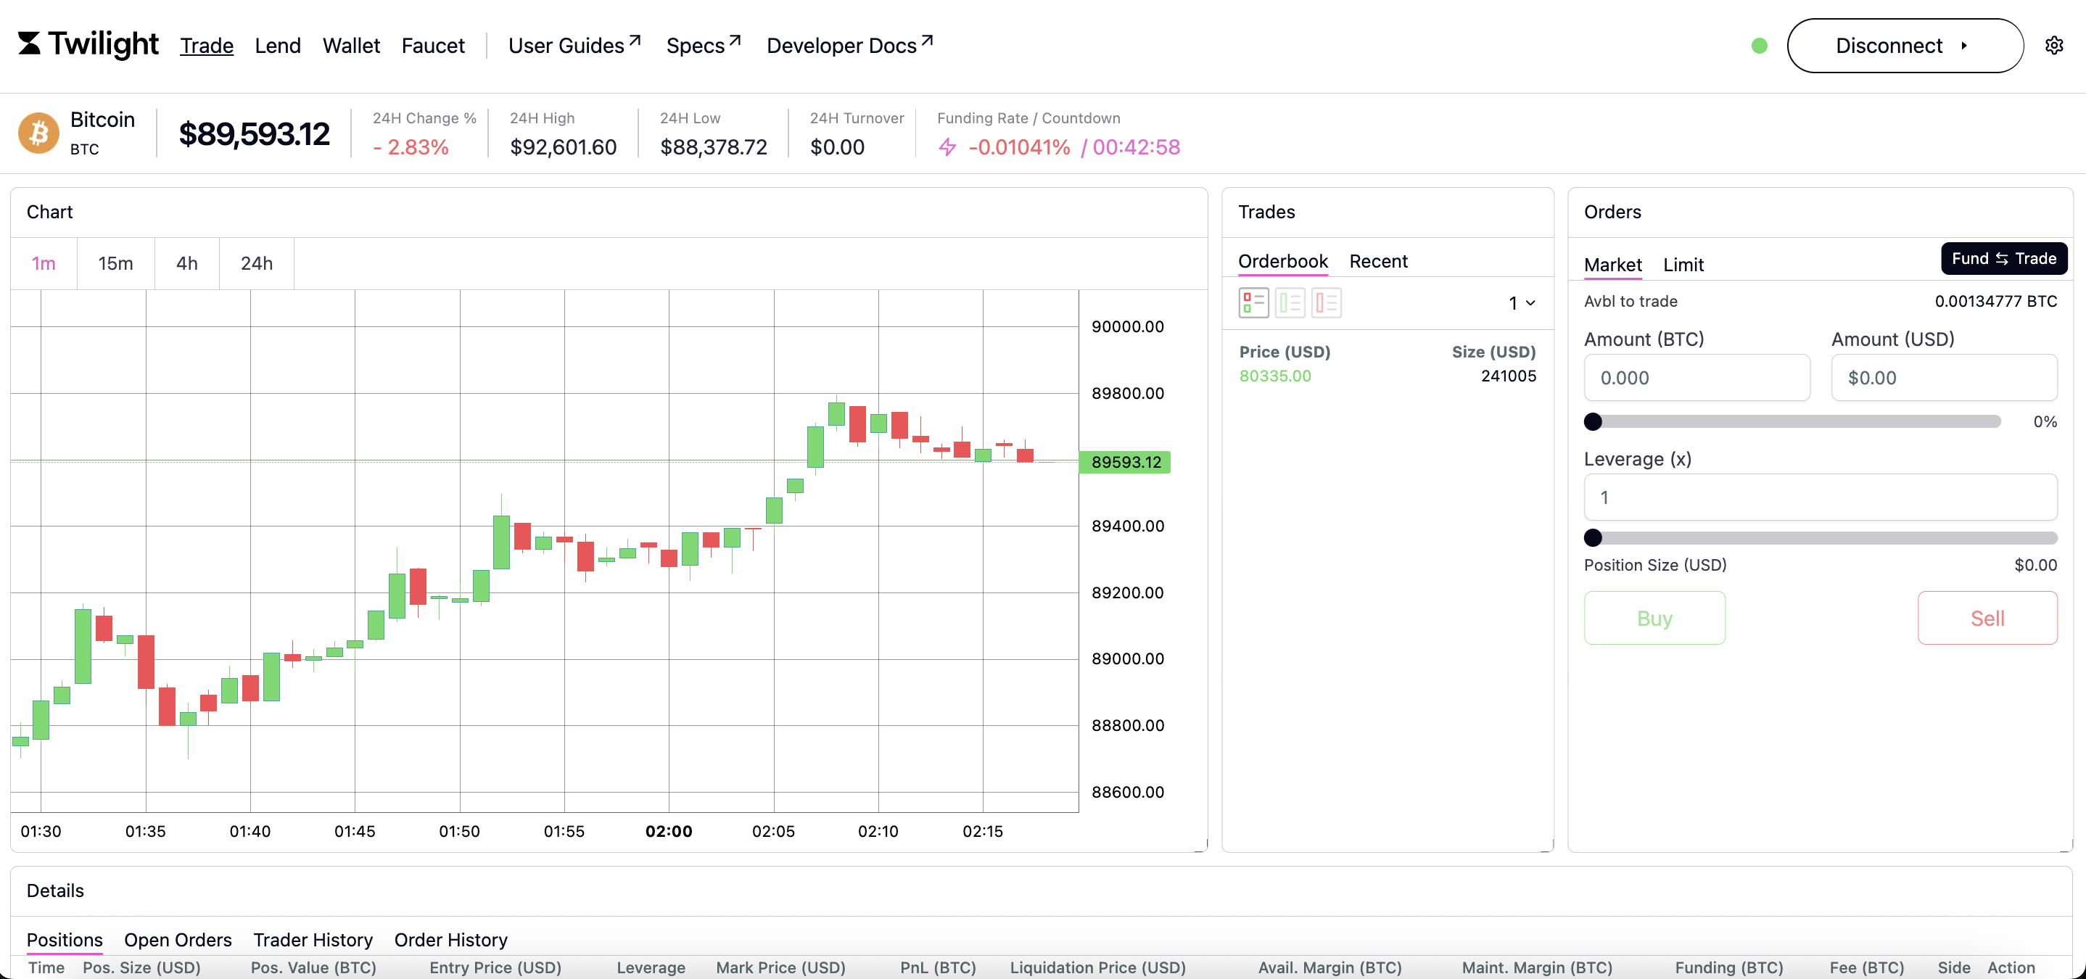Switch order type to Limit

click(x=1683, y=265)
